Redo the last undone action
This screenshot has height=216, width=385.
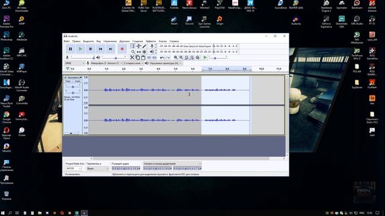[x=168, y=58]
